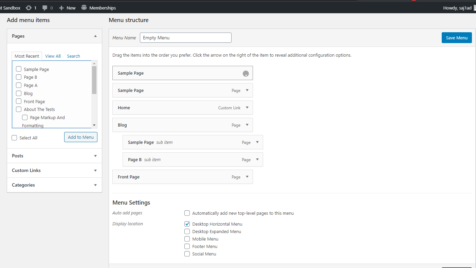
Task: Click the Menu Name text field
Action: pos(185,38)
